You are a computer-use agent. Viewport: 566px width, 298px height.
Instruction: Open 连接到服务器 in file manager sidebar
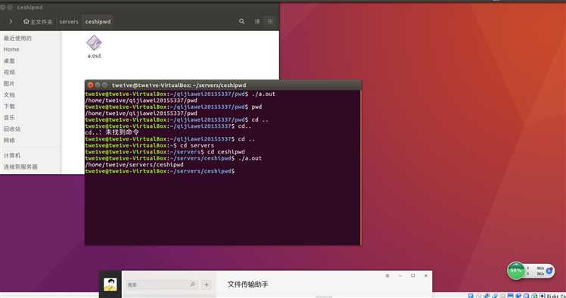coord(20,167)
